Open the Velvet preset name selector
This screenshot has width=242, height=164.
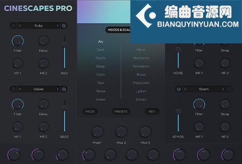tap(38, 89)
